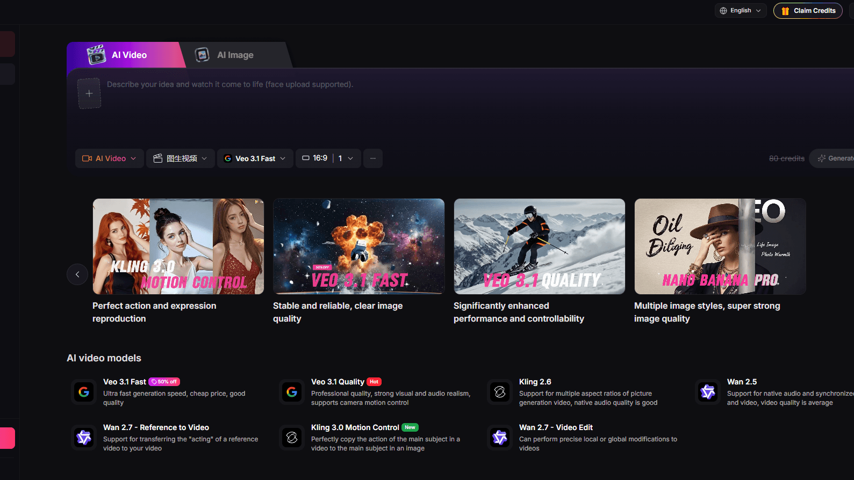
Task: Open the Nano Banana Pro banner
Action: 720,246
